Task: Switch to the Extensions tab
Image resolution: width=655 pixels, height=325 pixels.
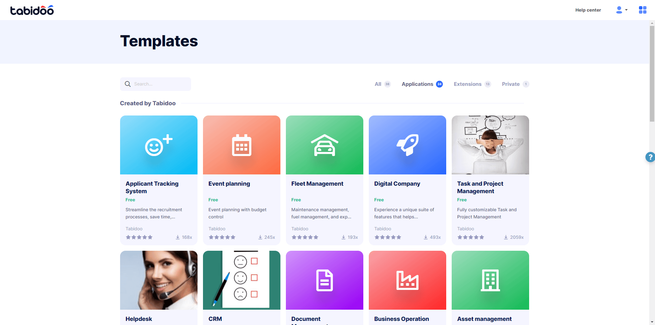Action: pos(472,84)
